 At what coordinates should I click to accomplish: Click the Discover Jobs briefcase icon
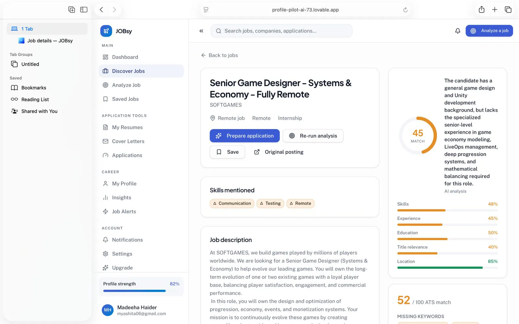(105, 71)
